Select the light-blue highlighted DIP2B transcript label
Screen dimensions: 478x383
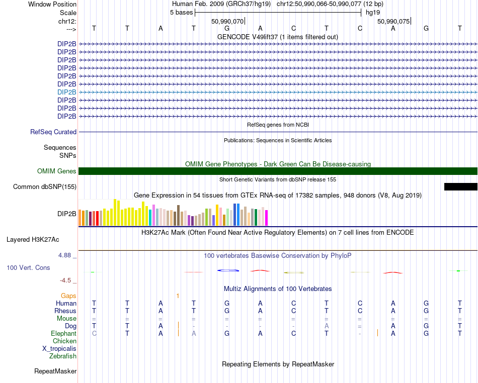(67, 92)
